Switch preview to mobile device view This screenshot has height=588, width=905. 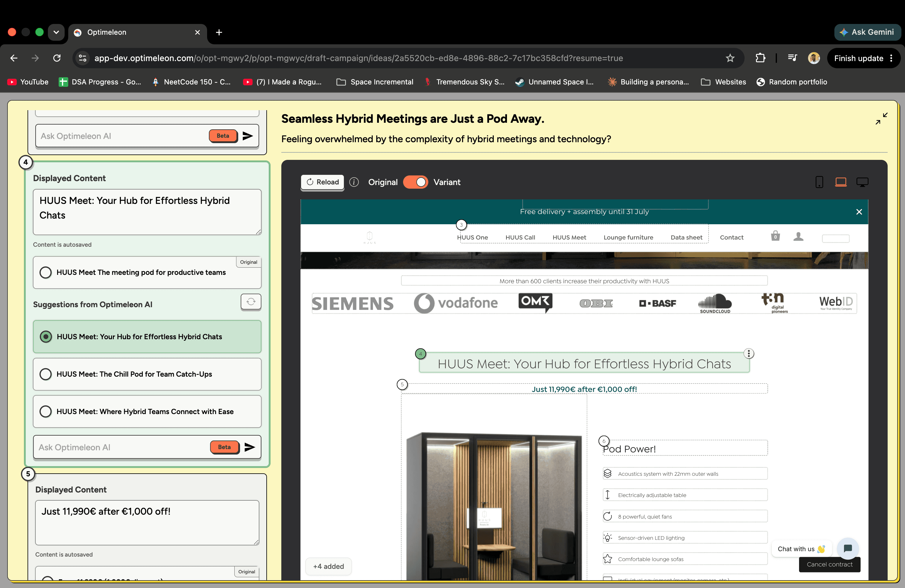(x=819, y=182)
